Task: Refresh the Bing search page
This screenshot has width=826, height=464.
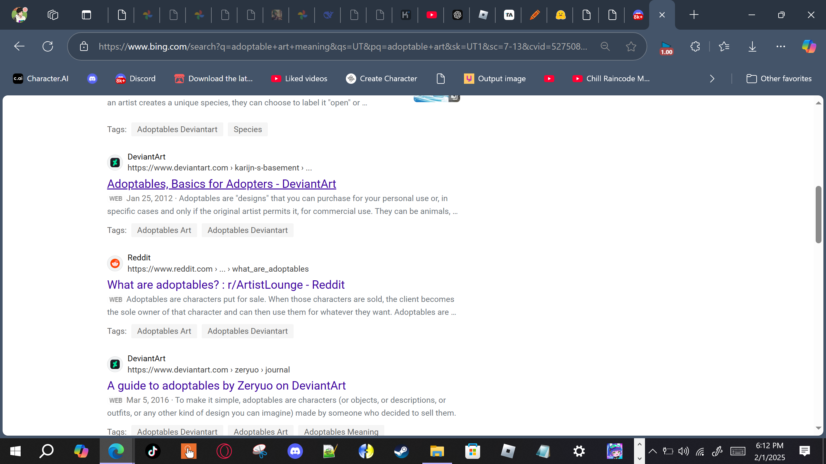Action: click(48, 46)
